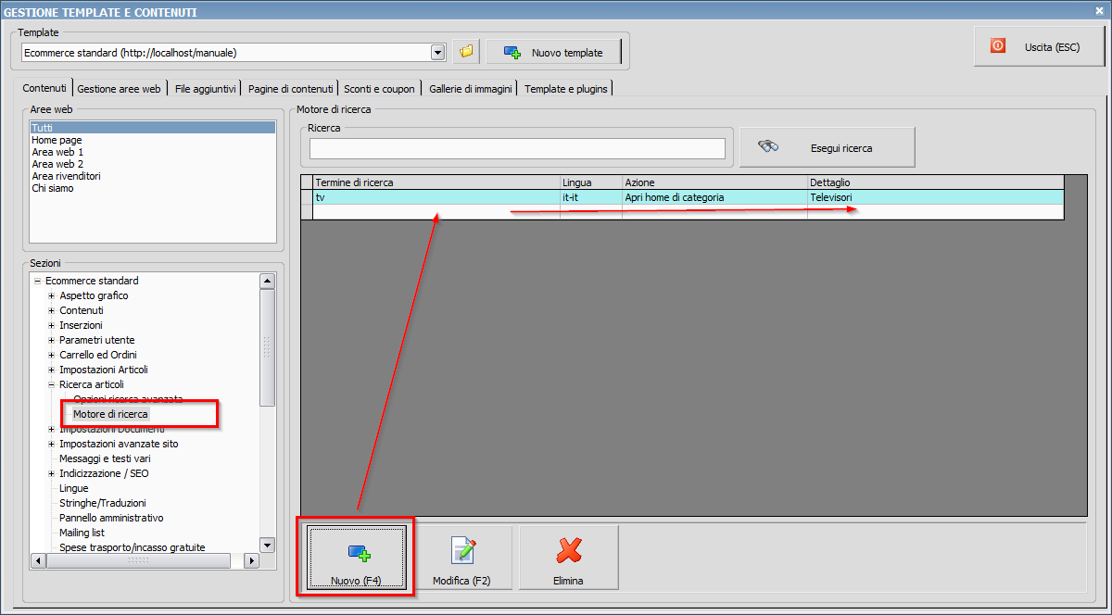Select Mailing list tree item
The height and width of the screenshot is (615, 1112).
[x=82, y=533]
